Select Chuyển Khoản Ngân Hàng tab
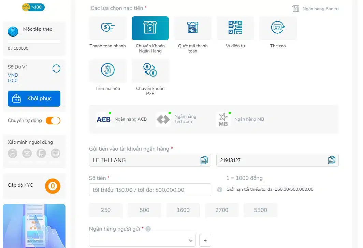Viewport: 363px width, 248px height. [x=150, y=28]
